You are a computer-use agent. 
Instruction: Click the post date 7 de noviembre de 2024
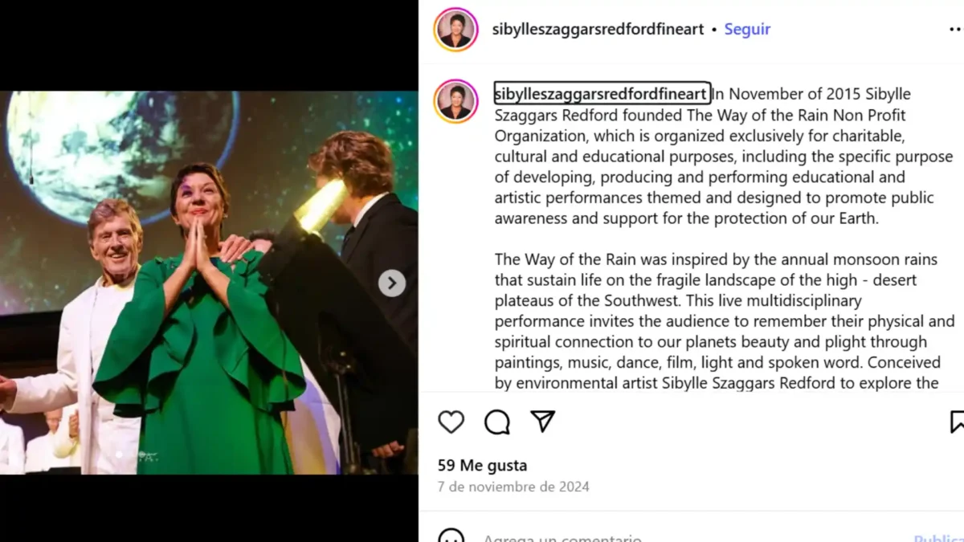point(513,487)
